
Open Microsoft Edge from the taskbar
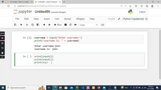point(55,88)
